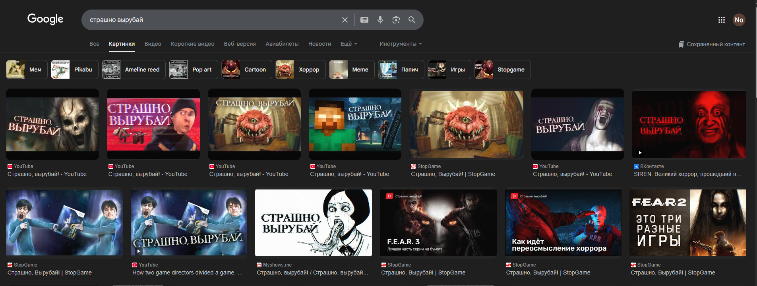Switch to the Видео tab
Screen dimensions: 757x286
(153, 44)
